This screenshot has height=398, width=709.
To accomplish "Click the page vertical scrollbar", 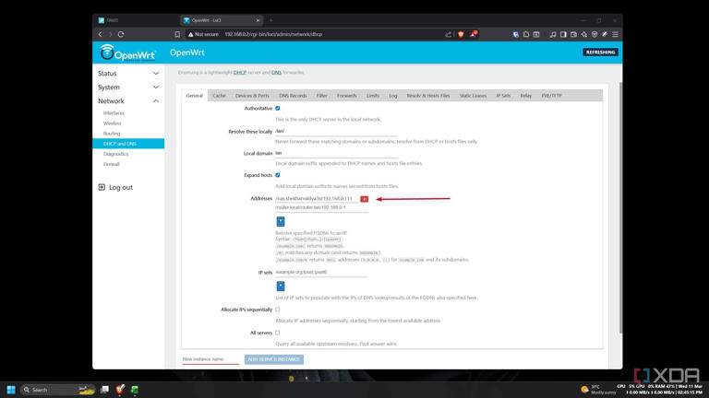I will [x=620, y=207].
